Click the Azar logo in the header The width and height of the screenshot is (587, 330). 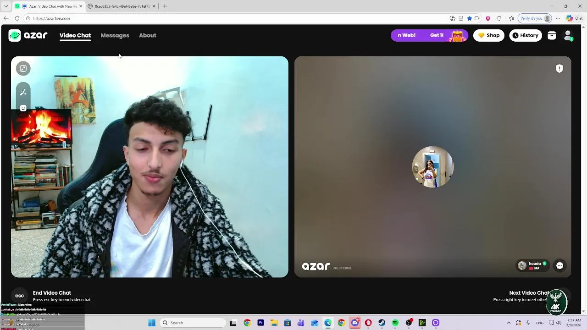[28, 35]
